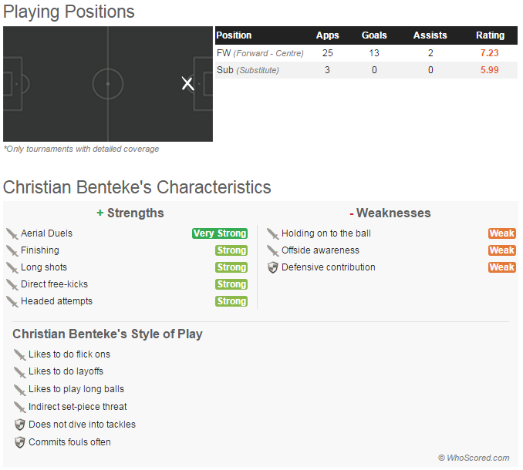Click the icon next to Direct free-kicks
Viewport: 523px width, 470px height.
(x=12, y=284)
